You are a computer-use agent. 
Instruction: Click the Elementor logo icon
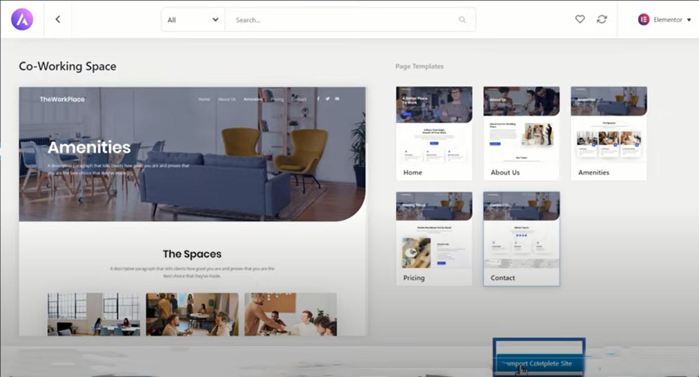point(643,20)
